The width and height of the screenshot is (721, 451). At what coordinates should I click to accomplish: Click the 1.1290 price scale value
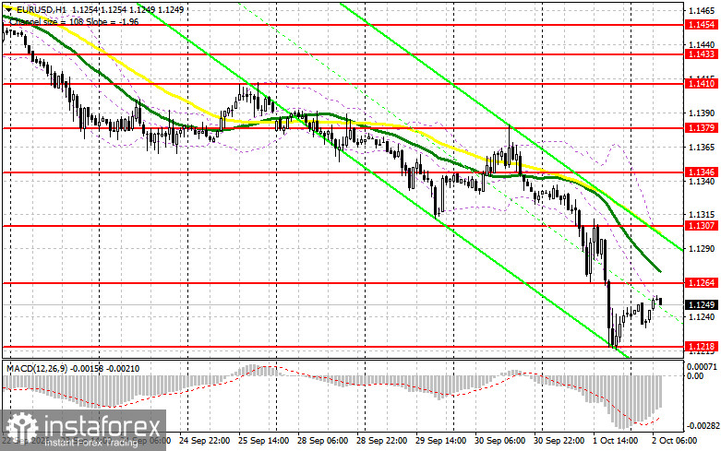point(702,249)
